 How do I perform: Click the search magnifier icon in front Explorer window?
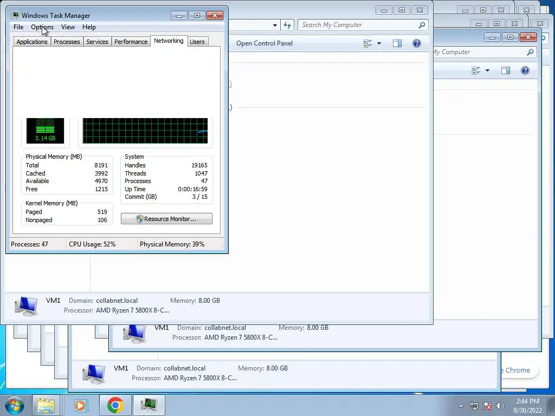pyautogui.click(x=422, y=25)
